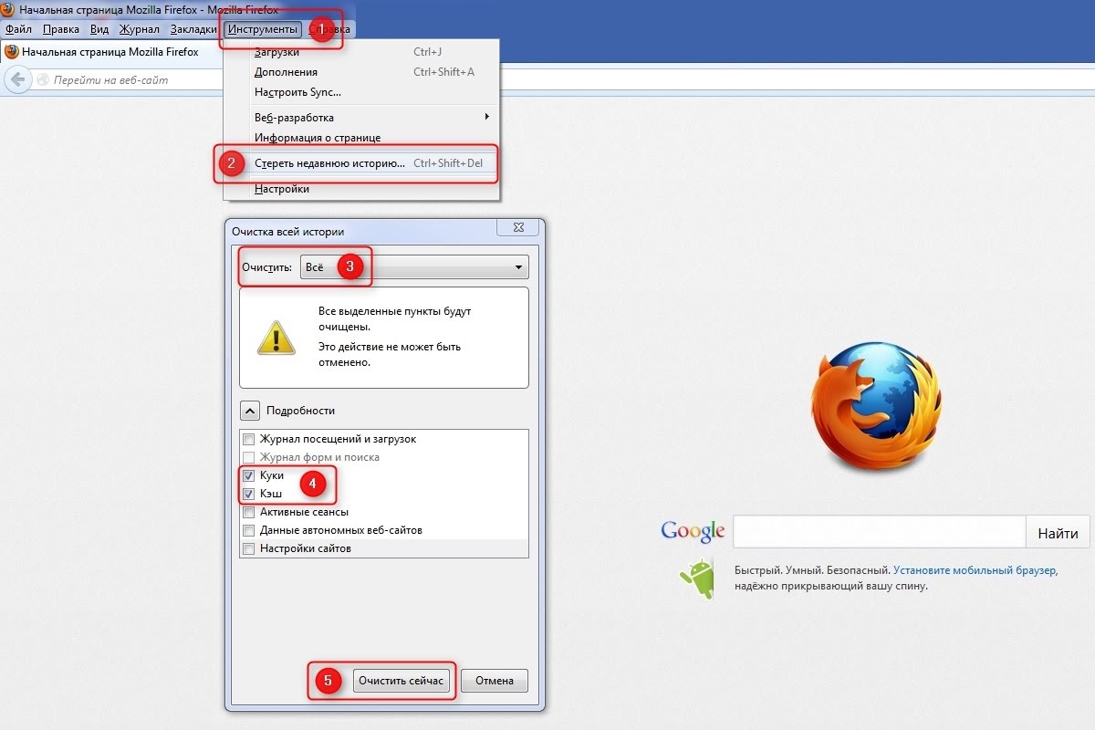Close the Очистка всей истории dialog
The width and height of the screenshot is (1095, 730).
(x=518, y=228)
